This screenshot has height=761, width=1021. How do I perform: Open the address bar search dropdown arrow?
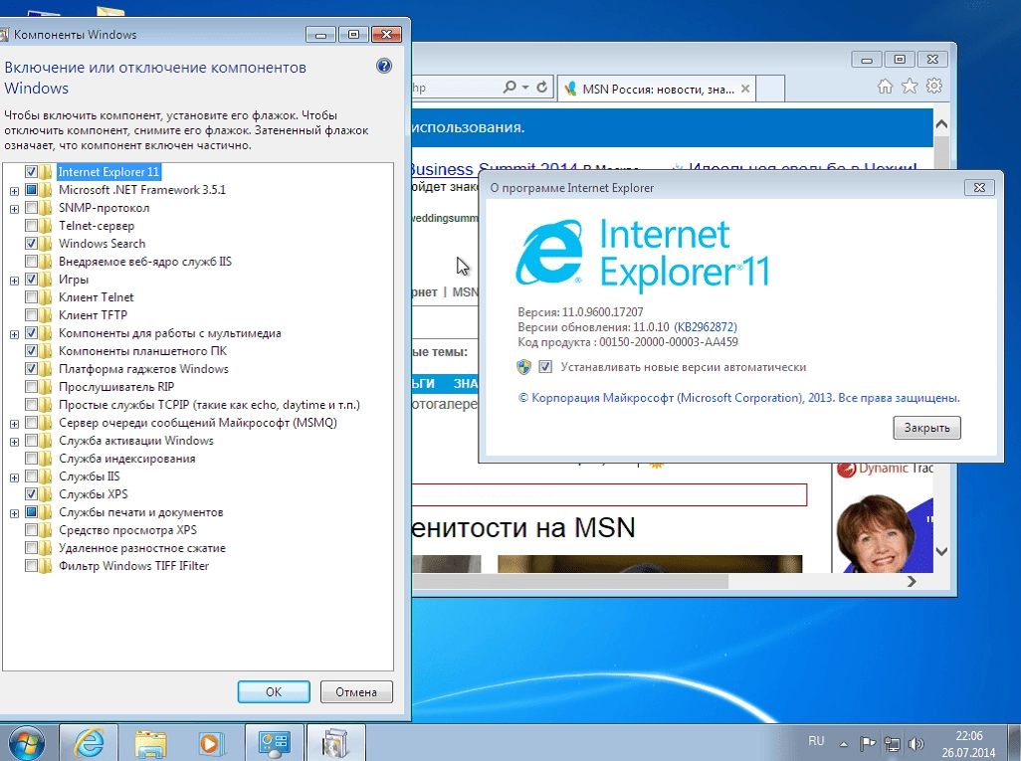pyautogui.click(x=524, y=88)
